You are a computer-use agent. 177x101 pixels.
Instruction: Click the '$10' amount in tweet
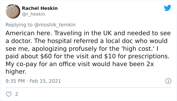pos(110,56)
